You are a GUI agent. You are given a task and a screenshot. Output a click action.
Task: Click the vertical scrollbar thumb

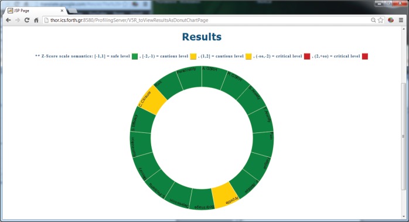404,136
